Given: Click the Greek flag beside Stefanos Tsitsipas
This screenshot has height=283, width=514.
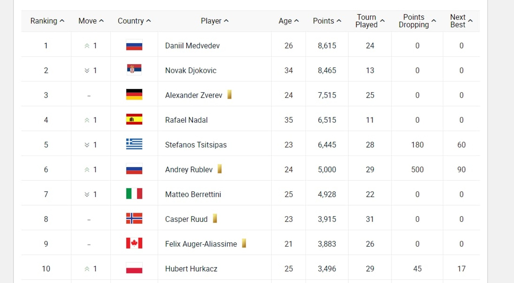Looking at the screenshot, I should pos(134,144).
